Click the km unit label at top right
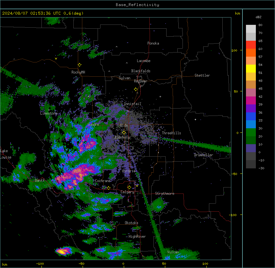Viewport: 275px width, 268px height. tap(237, 13)
